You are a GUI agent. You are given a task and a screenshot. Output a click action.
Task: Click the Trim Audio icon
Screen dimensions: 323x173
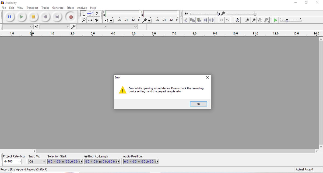point(205,20)
